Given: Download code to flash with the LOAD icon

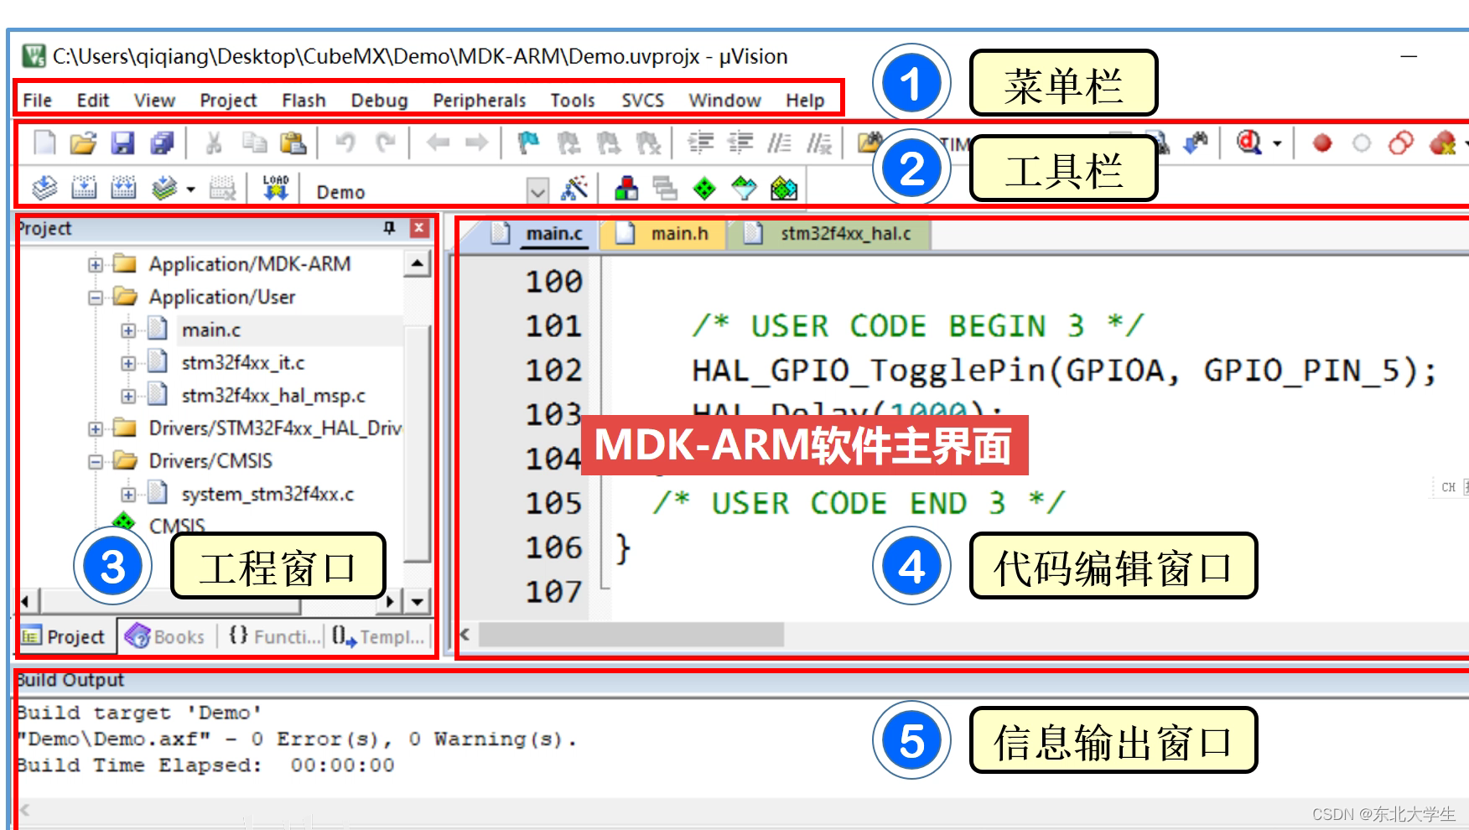Looking at the screenshot, I should 276,186.
